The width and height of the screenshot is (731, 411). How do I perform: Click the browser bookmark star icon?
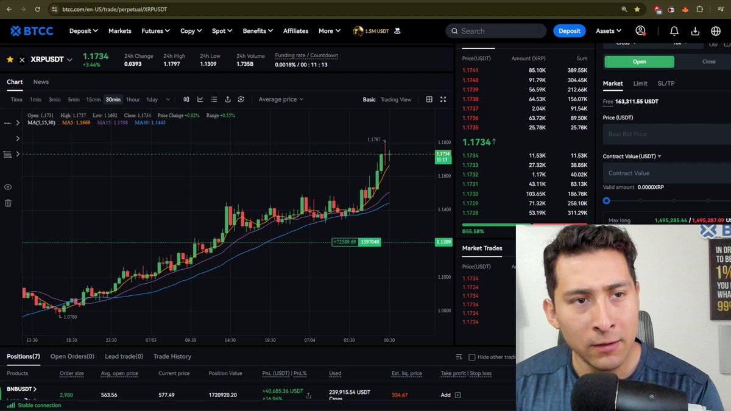[637, 10]
